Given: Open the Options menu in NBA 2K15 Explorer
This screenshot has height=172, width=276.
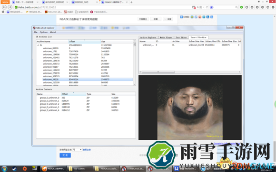Looking at the screenshot, I should [x=44, y=32].
